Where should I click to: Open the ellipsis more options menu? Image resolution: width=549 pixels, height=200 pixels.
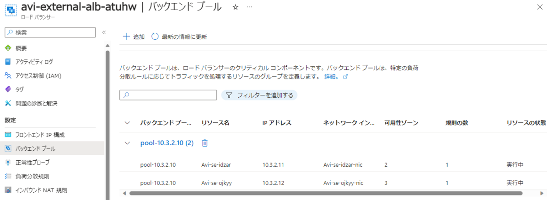[249, 7]
